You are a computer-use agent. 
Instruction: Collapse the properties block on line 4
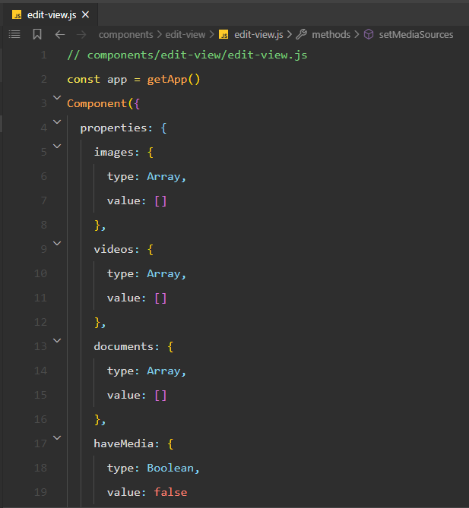(57, 121)
